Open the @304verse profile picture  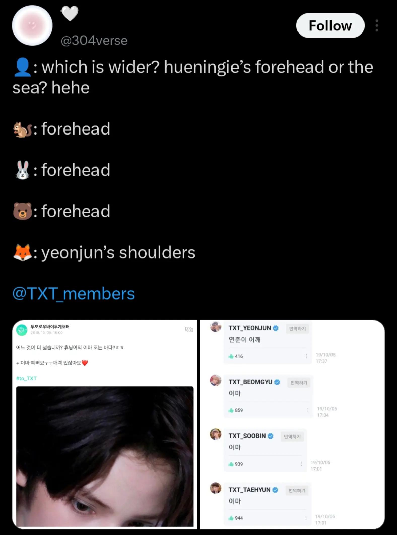32,25
